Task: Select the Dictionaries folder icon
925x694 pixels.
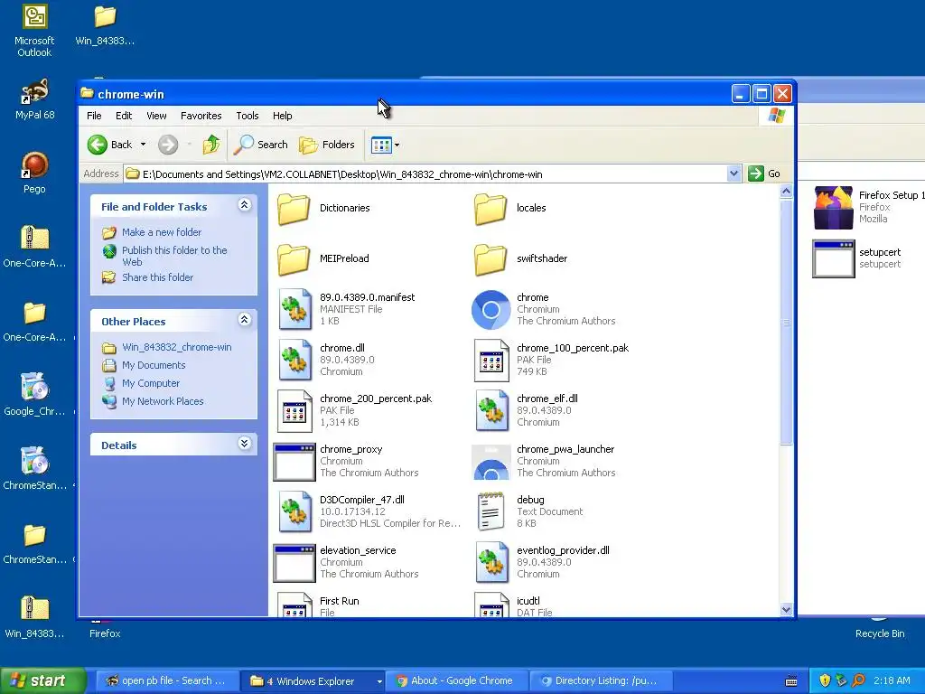Action: pos(294,209)
